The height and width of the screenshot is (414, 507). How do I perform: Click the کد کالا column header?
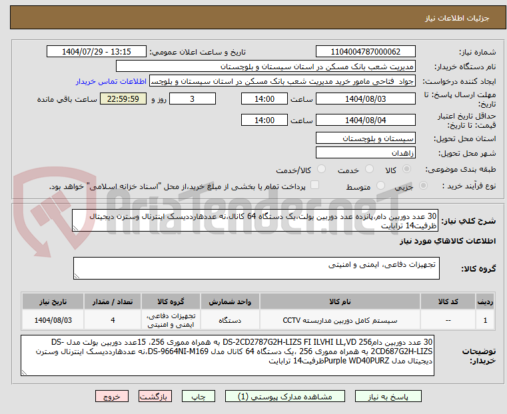pyautogui.click(x=448, y=302)
